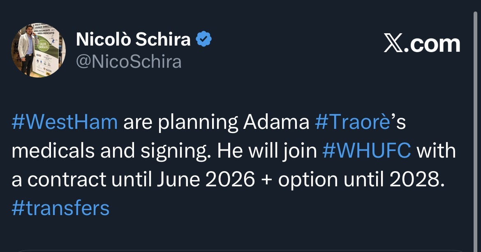Click the ".com" text beside the X logo
Viewport: 481px width, 252px height.
433,44
